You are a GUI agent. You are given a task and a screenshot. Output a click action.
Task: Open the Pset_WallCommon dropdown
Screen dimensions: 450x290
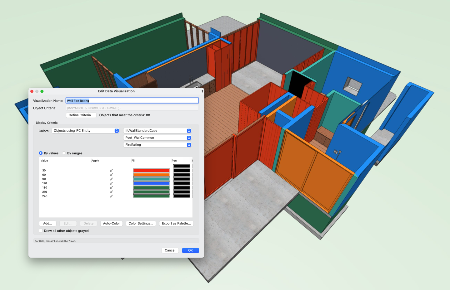tap(157, 138)
